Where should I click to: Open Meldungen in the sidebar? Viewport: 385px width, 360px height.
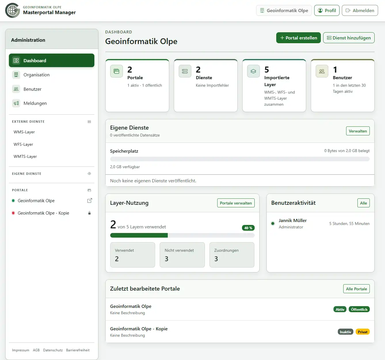(x=52, y=103)
